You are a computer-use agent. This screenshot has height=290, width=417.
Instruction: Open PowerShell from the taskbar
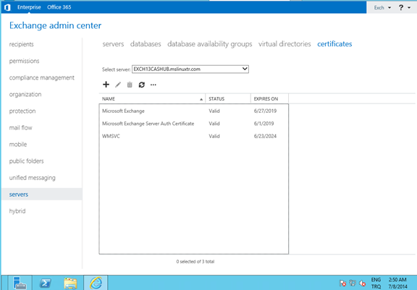45,283
